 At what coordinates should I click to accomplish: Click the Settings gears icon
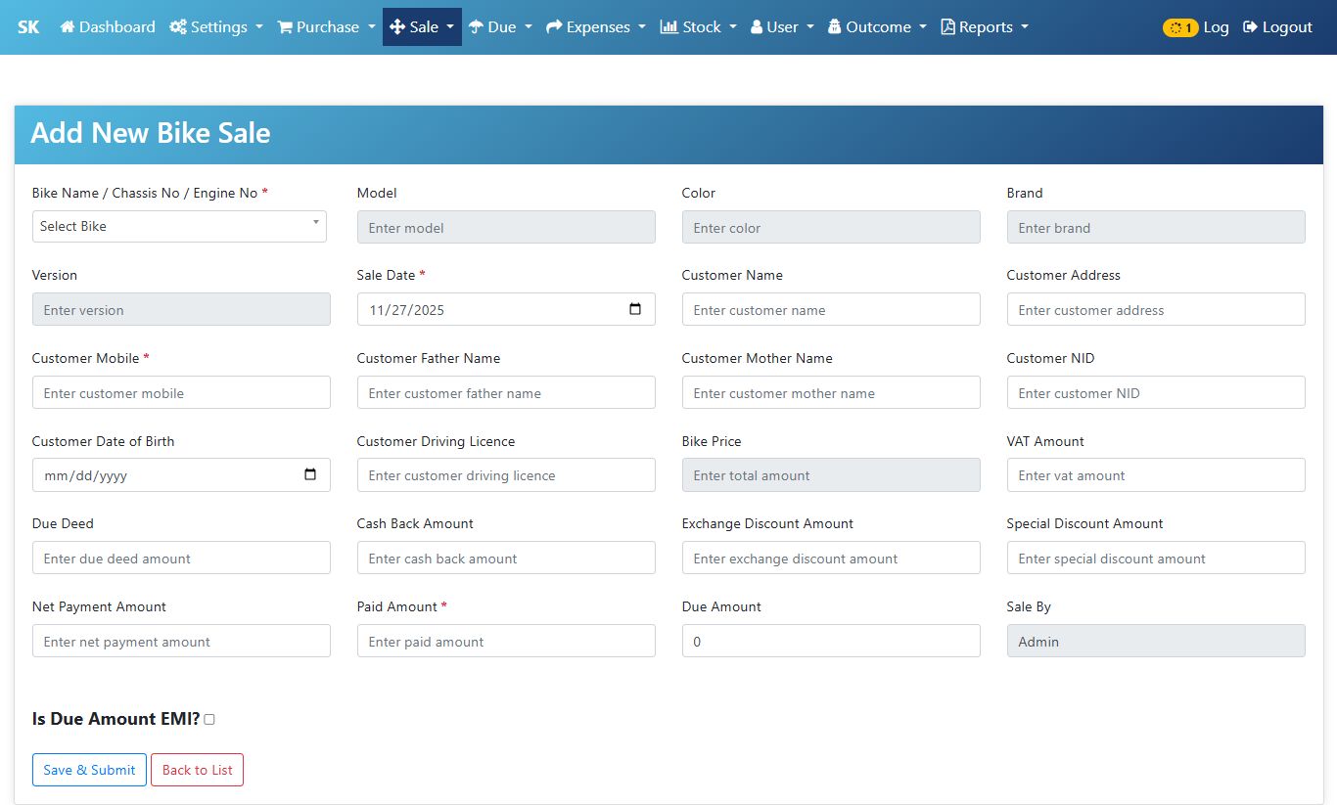(x=178, y=27)
